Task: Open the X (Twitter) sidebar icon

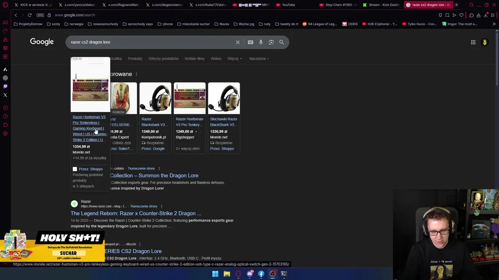Action: pyautogui.click(x=5, y=95)
